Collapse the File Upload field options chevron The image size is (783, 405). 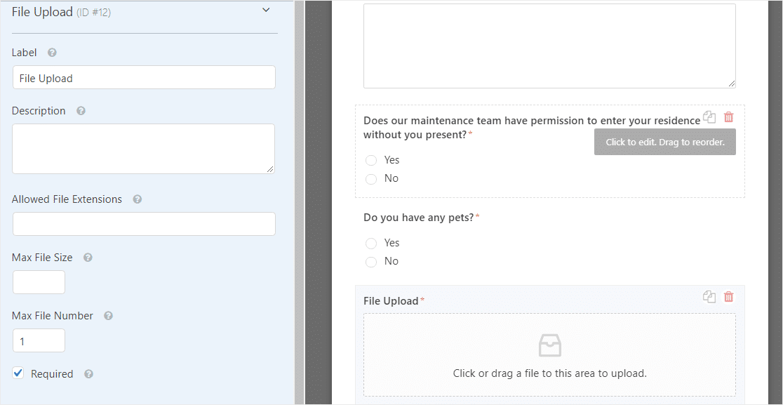point(266,10)
